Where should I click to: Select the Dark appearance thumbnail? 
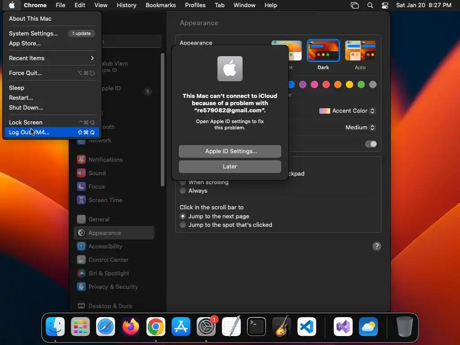pyautogui.click(x=323, y=50)
